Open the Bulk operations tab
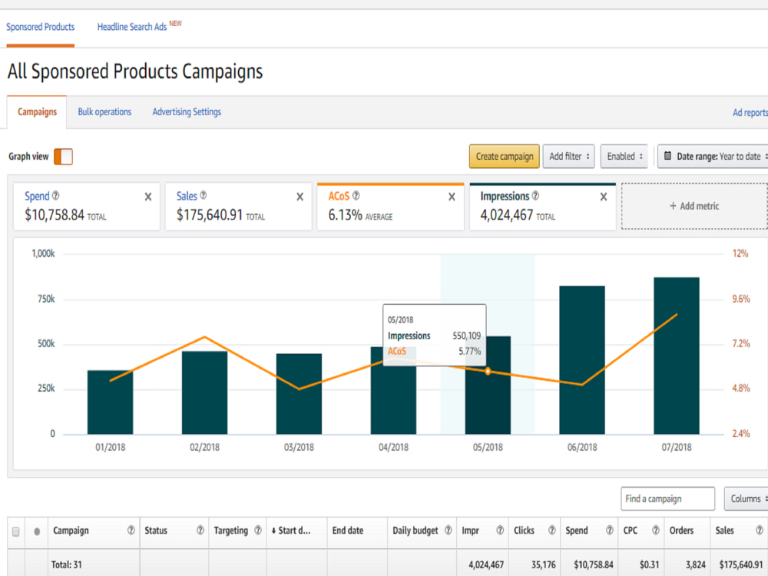This screenshot has height=576, width=768. (x=104, y=112)
